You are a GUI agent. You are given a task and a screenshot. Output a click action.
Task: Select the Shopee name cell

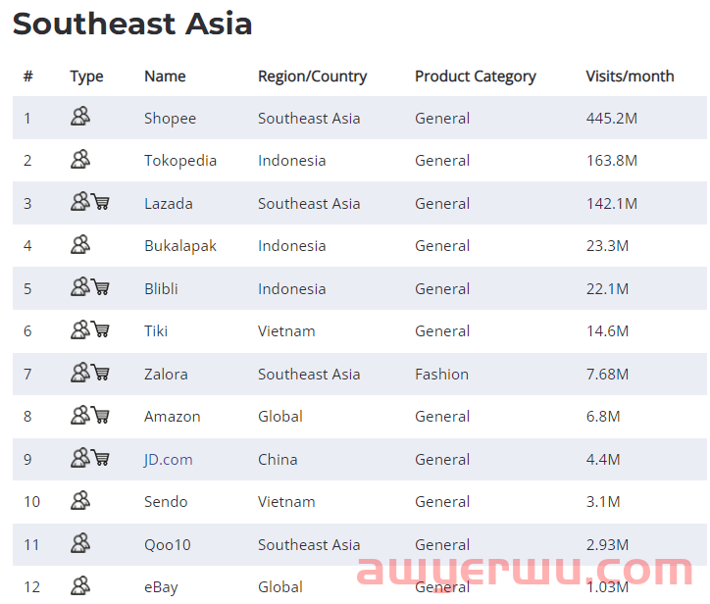pos(171,119)
